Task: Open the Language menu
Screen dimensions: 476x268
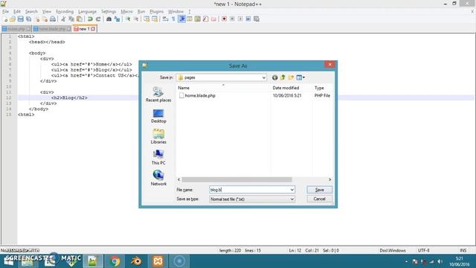Action: 87,12
